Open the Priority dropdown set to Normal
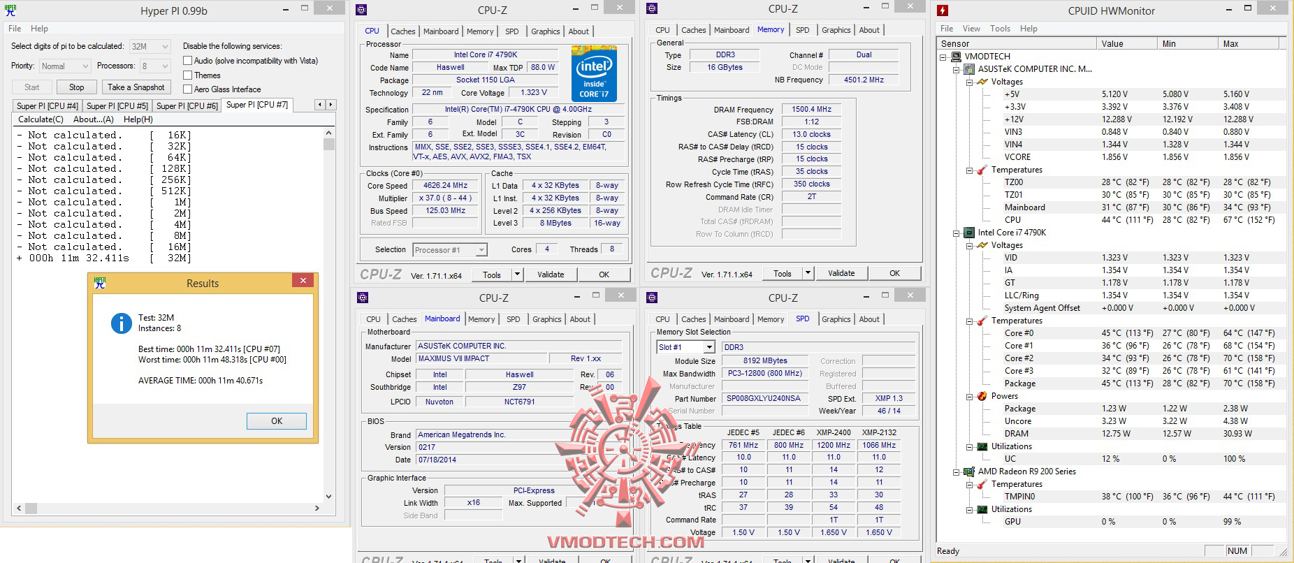 pos(64,66)
